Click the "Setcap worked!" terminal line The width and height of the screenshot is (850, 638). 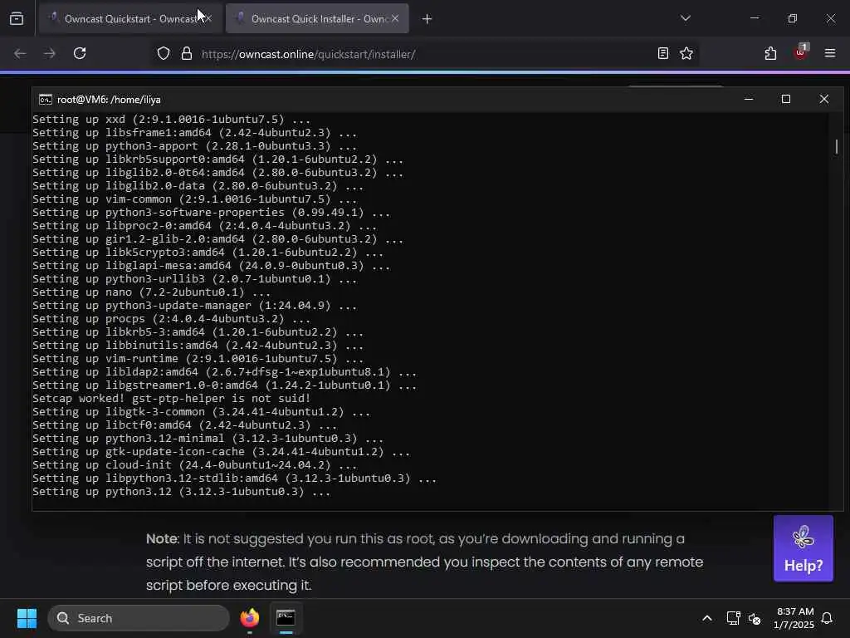171,399
